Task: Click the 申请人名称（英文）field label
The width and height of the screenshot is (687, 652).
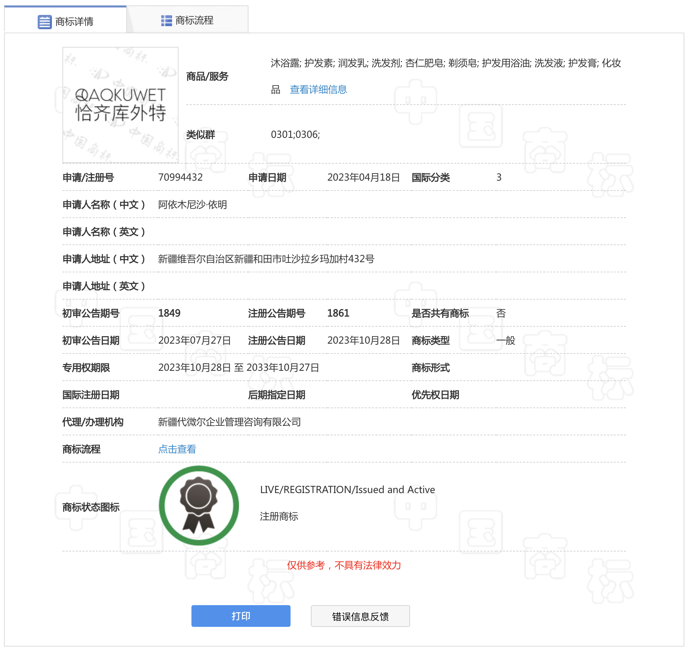Action: pyautogui.click(x=104, y=232)
